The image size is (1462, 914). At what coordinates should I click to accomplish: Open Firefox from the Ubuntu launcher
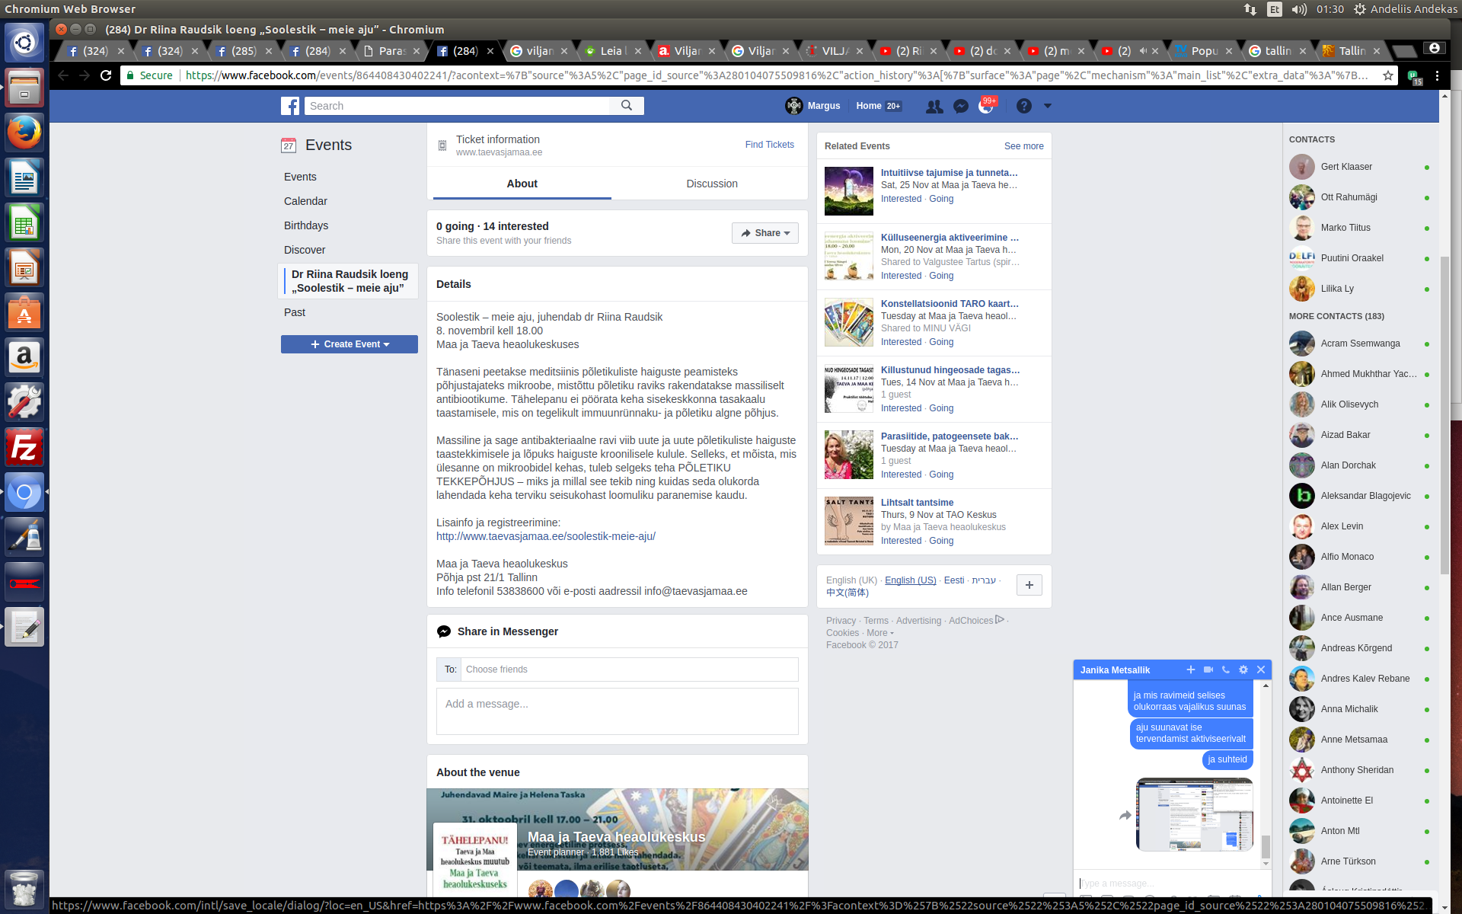[24, 133]
